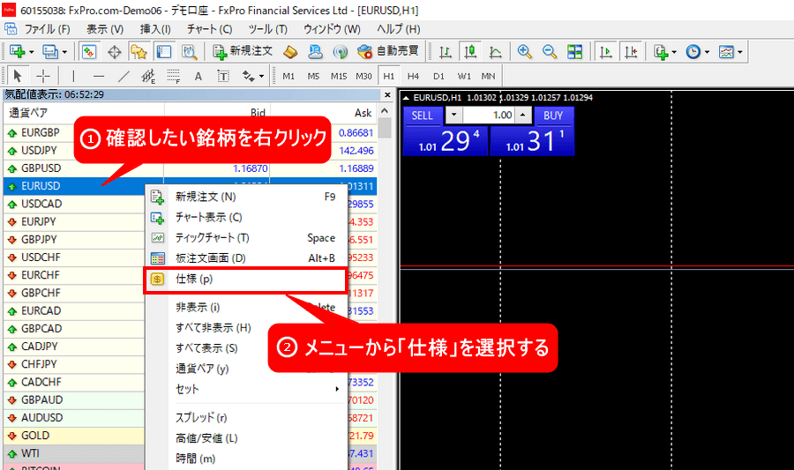Image resolution: width=794 pixels, height=470 pixels.
Task: Collapse one-click trading panel triangle
Action: click(406, 98)
